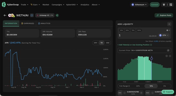
Task: Click the Connect wallet button
Action: tap(154, 5)
